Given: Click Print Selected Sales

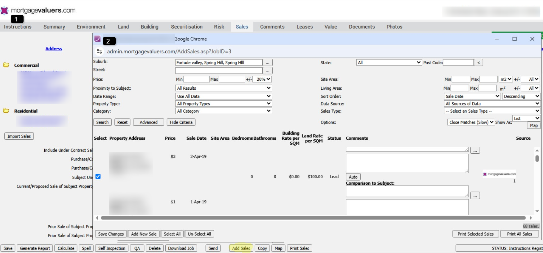Looking at the screenshot, I should (476, 234).
